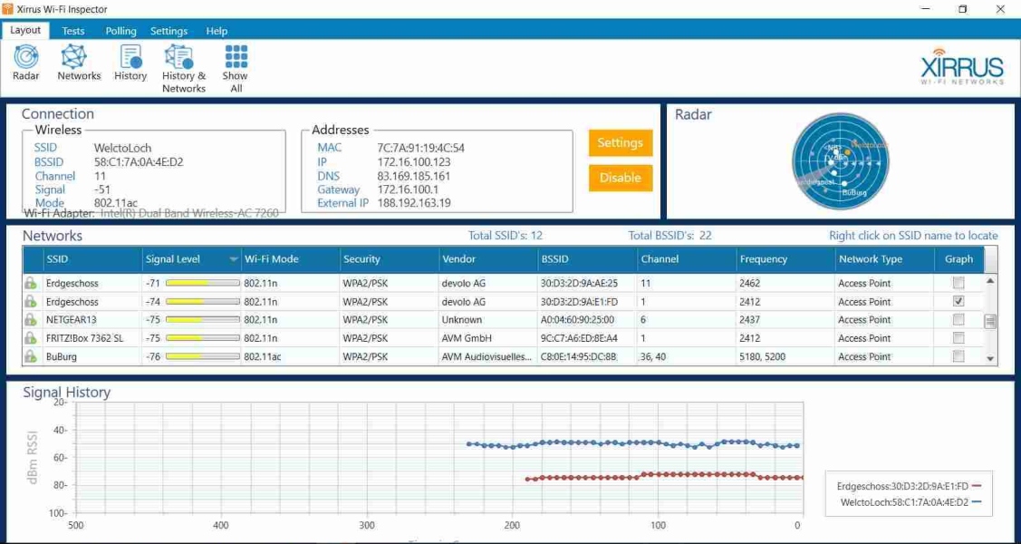Click the WelctoLoch entry in chart legend
The height and width of the screenshot is (544, 1021).
click(x=910, y=502)
